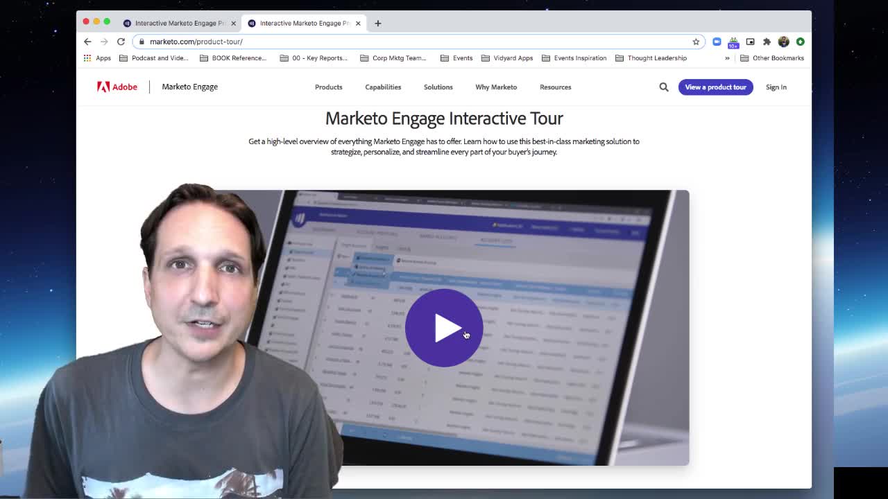The height and width of the screenshot is (499, 888).
Task: Click the Marketo Engage Interactive Tour heading
Action: coord(444,118)
